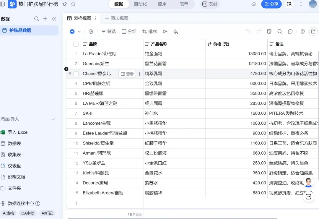Open the edit record form icon
Screen dimensions: 319x219
point(269,31)
